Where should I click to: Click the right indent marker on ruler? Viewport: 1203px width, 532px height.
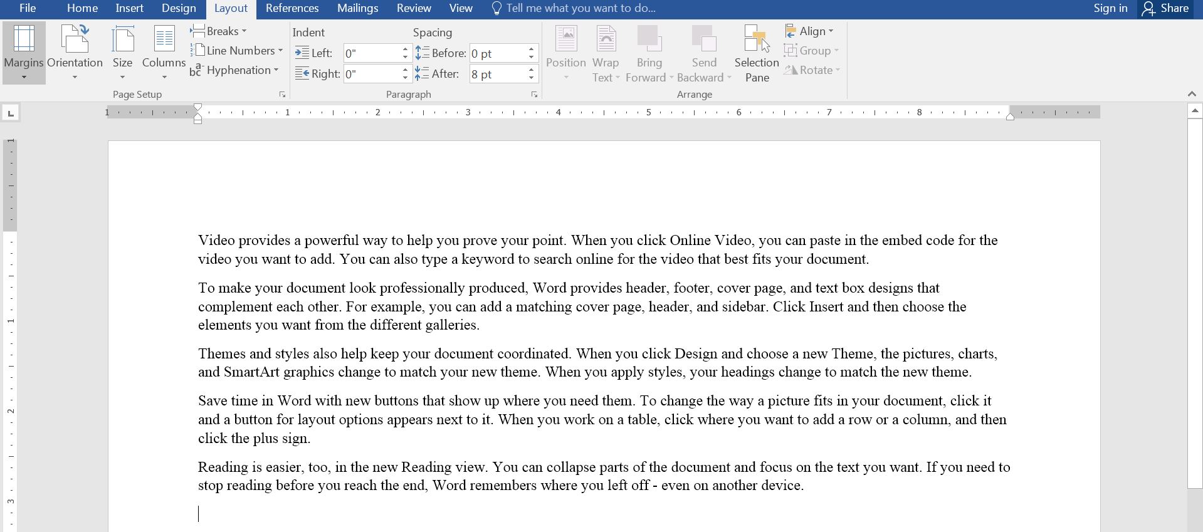click(1010, 117)
